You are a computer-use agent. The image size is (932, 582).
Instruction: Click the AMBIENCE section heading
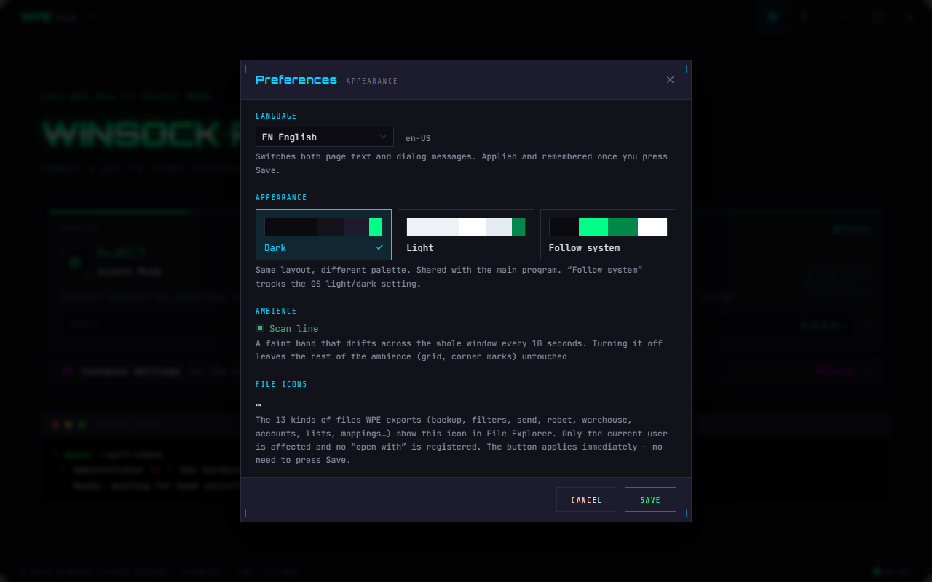click(276, 311)
